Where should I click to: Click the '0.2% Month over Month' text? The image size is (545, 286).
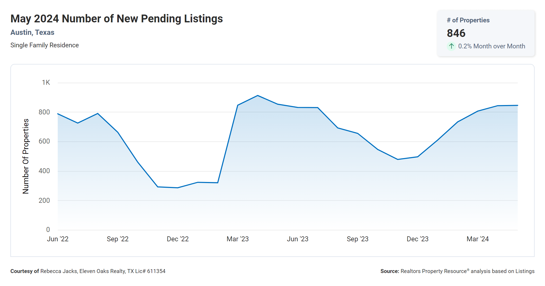click(x=491, y=46)
